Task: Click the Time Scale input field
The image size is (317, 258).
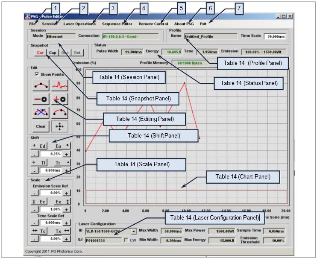Action: (x=275, y=36)
